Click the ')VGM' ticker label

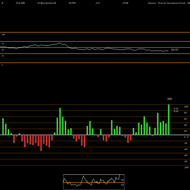point(125,3)
